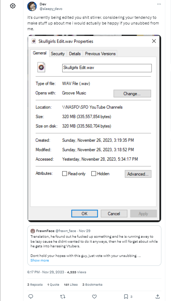Like the tweet with heart icon
The image size is (171, 301).
pyautogui.click(x=94, y=296)
